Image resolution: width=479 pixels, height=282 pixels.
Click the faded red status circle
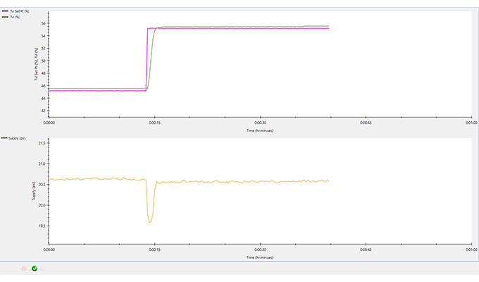click(23, 268)
